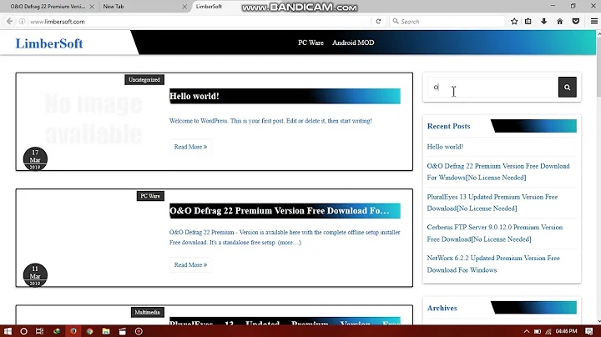The image size is (601, 337).
Task: Switch to the O&O Defrag 22 Premium tab
Action: coord(48,7)
